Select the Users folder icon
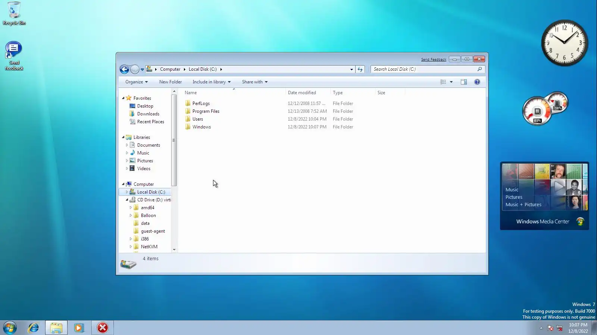This screenshot has height=335, width=597. tap(188, 119)
